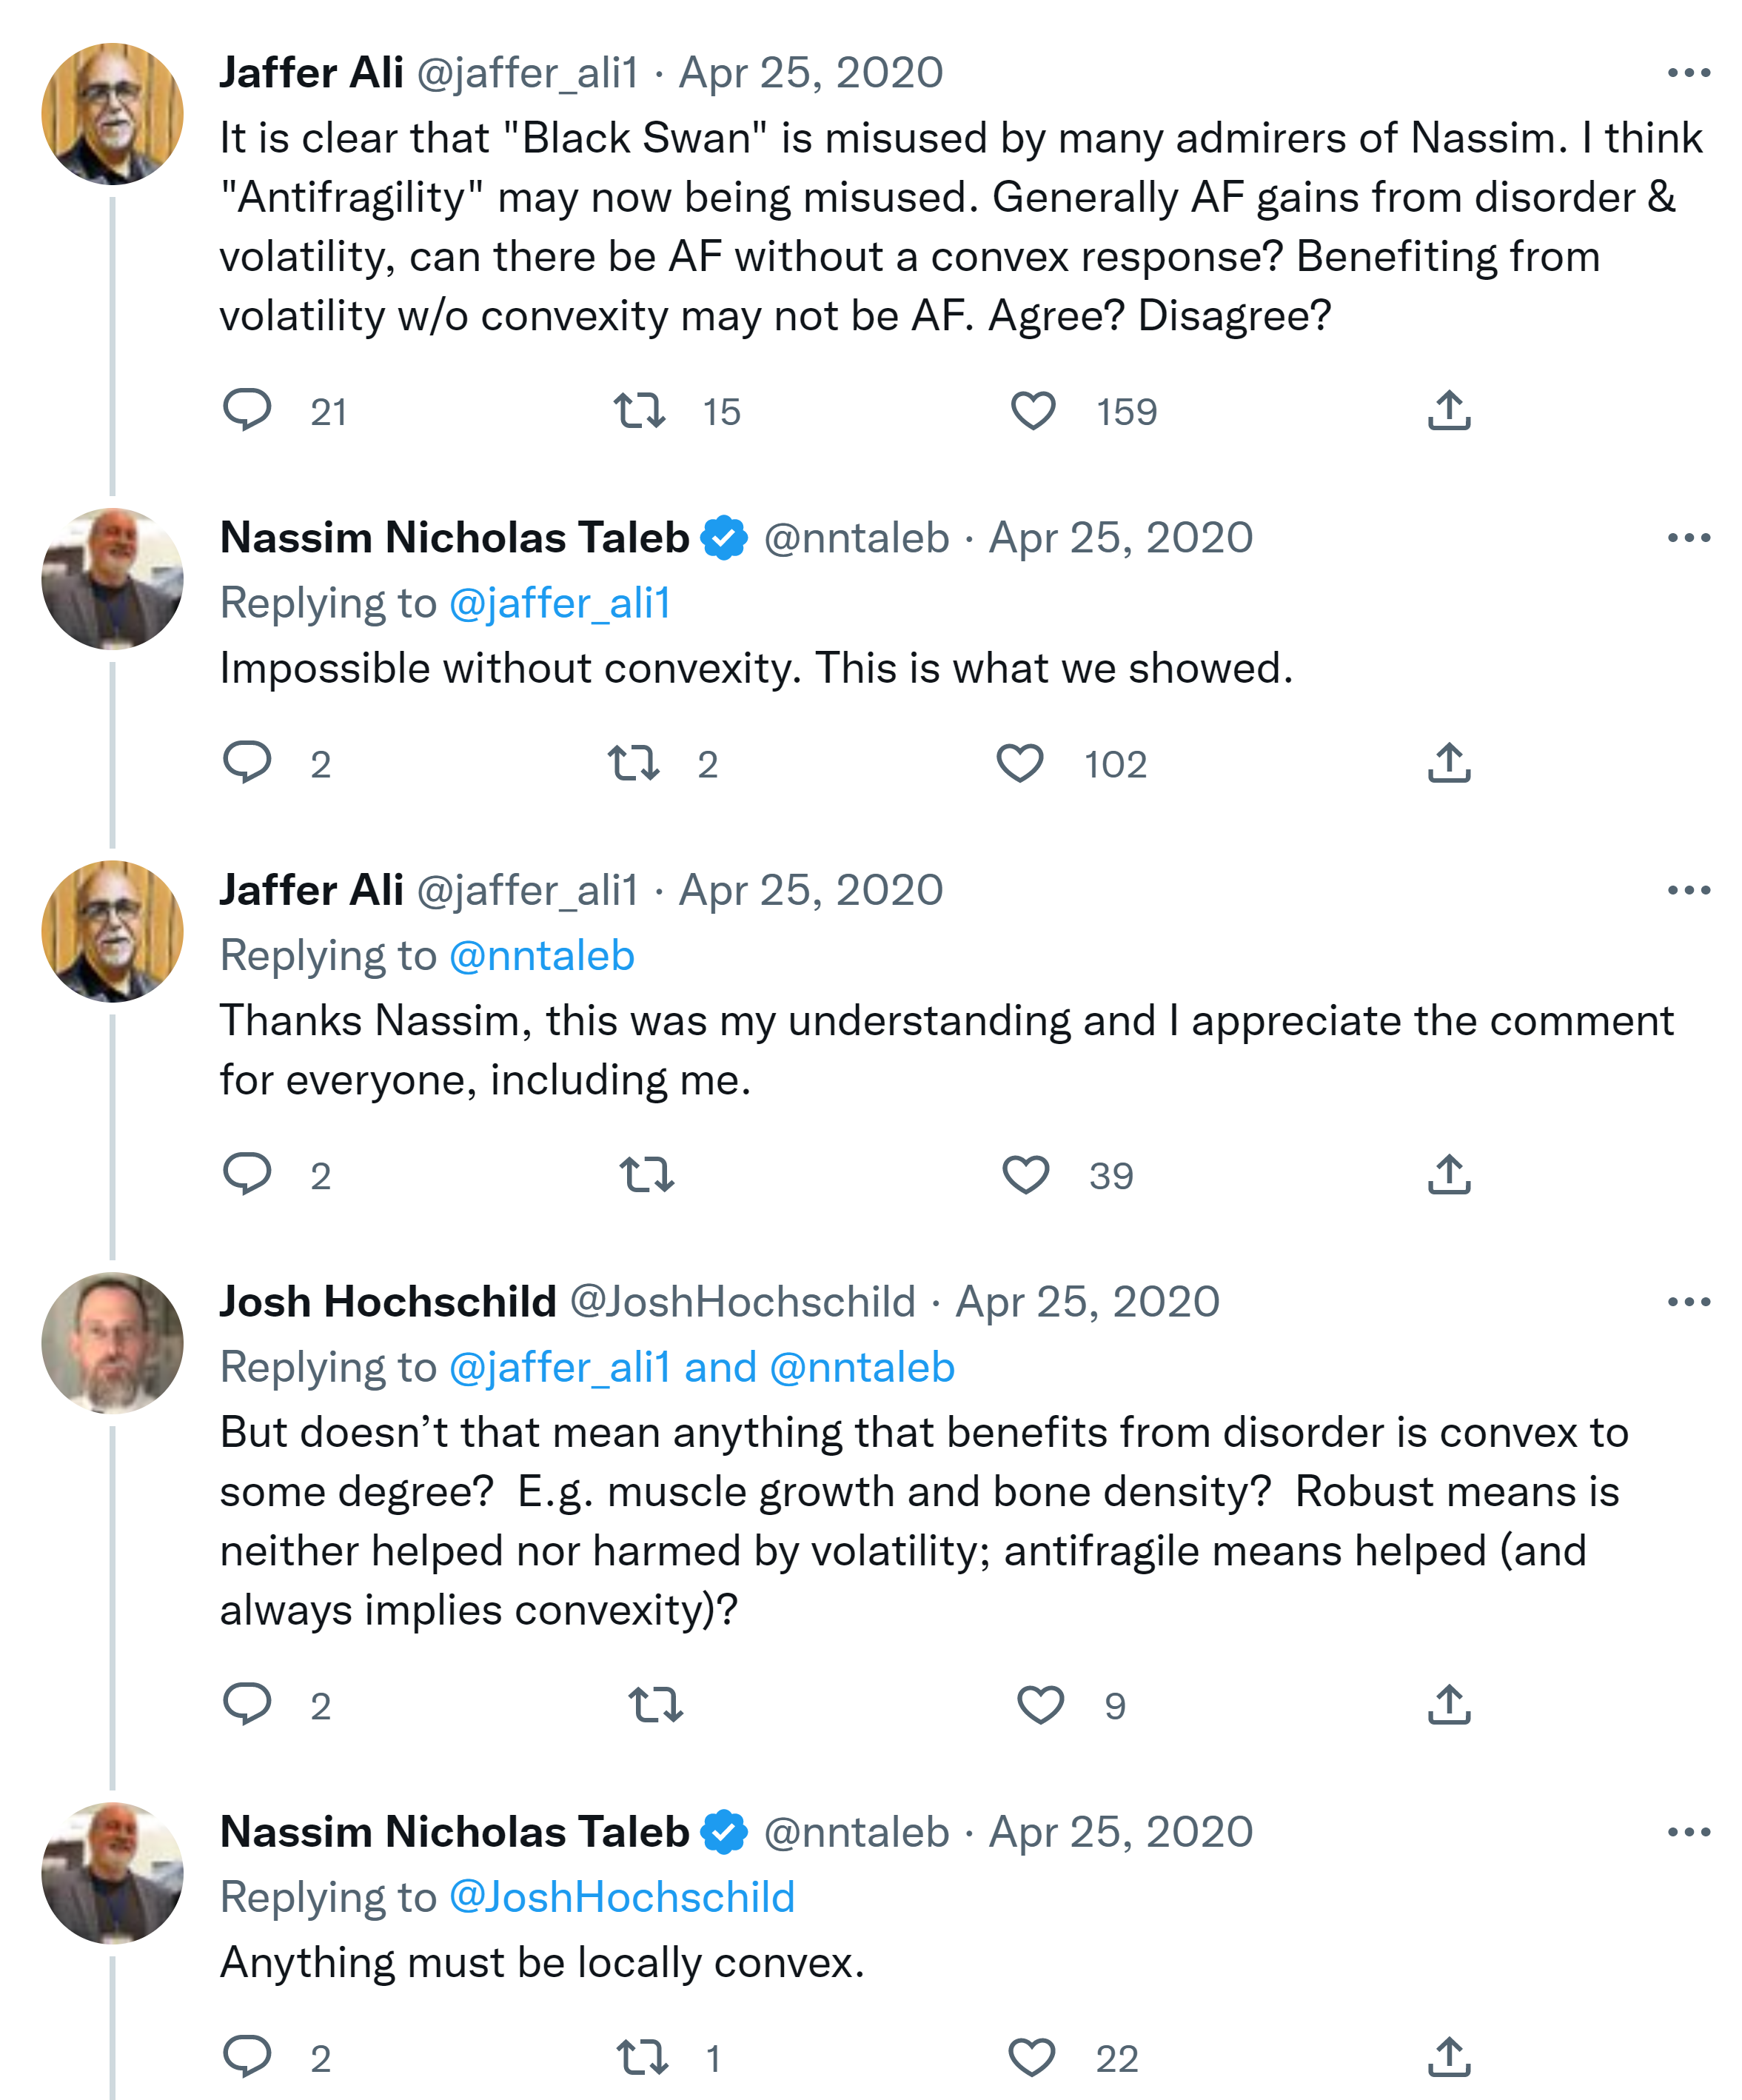Like Taleb's 'Impossible without convexity' reply
Screen dimensions: 1742x2100
tap(1020, 763)
